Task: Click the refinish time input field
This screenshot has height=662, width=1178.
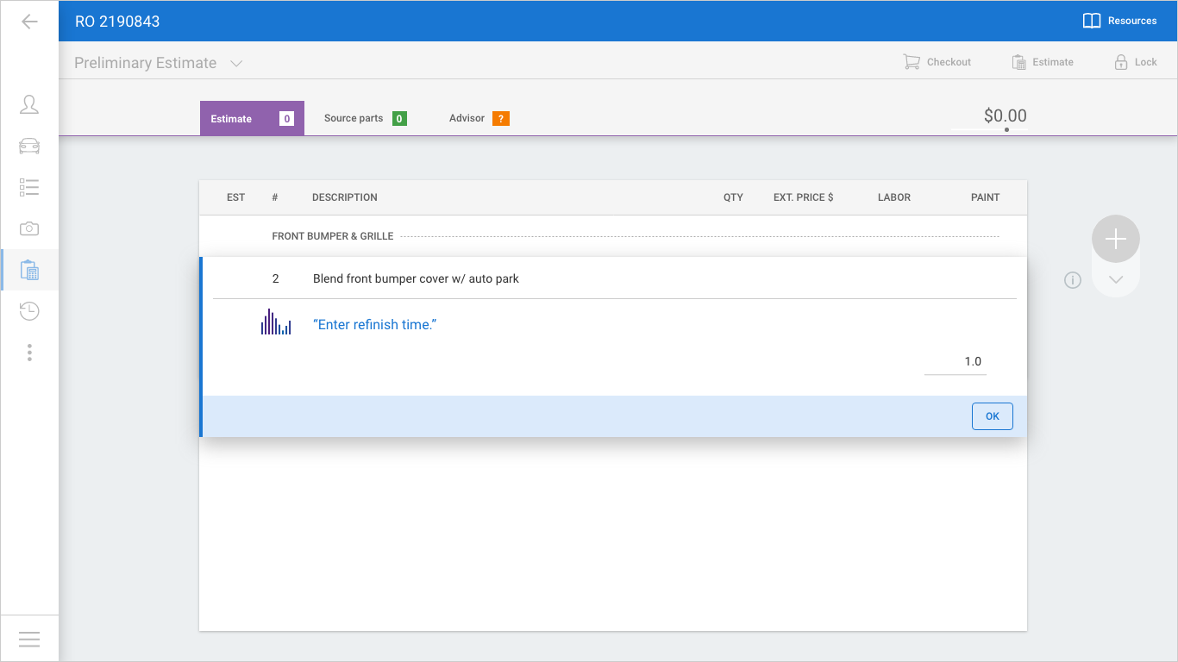Action: point(956,362)
